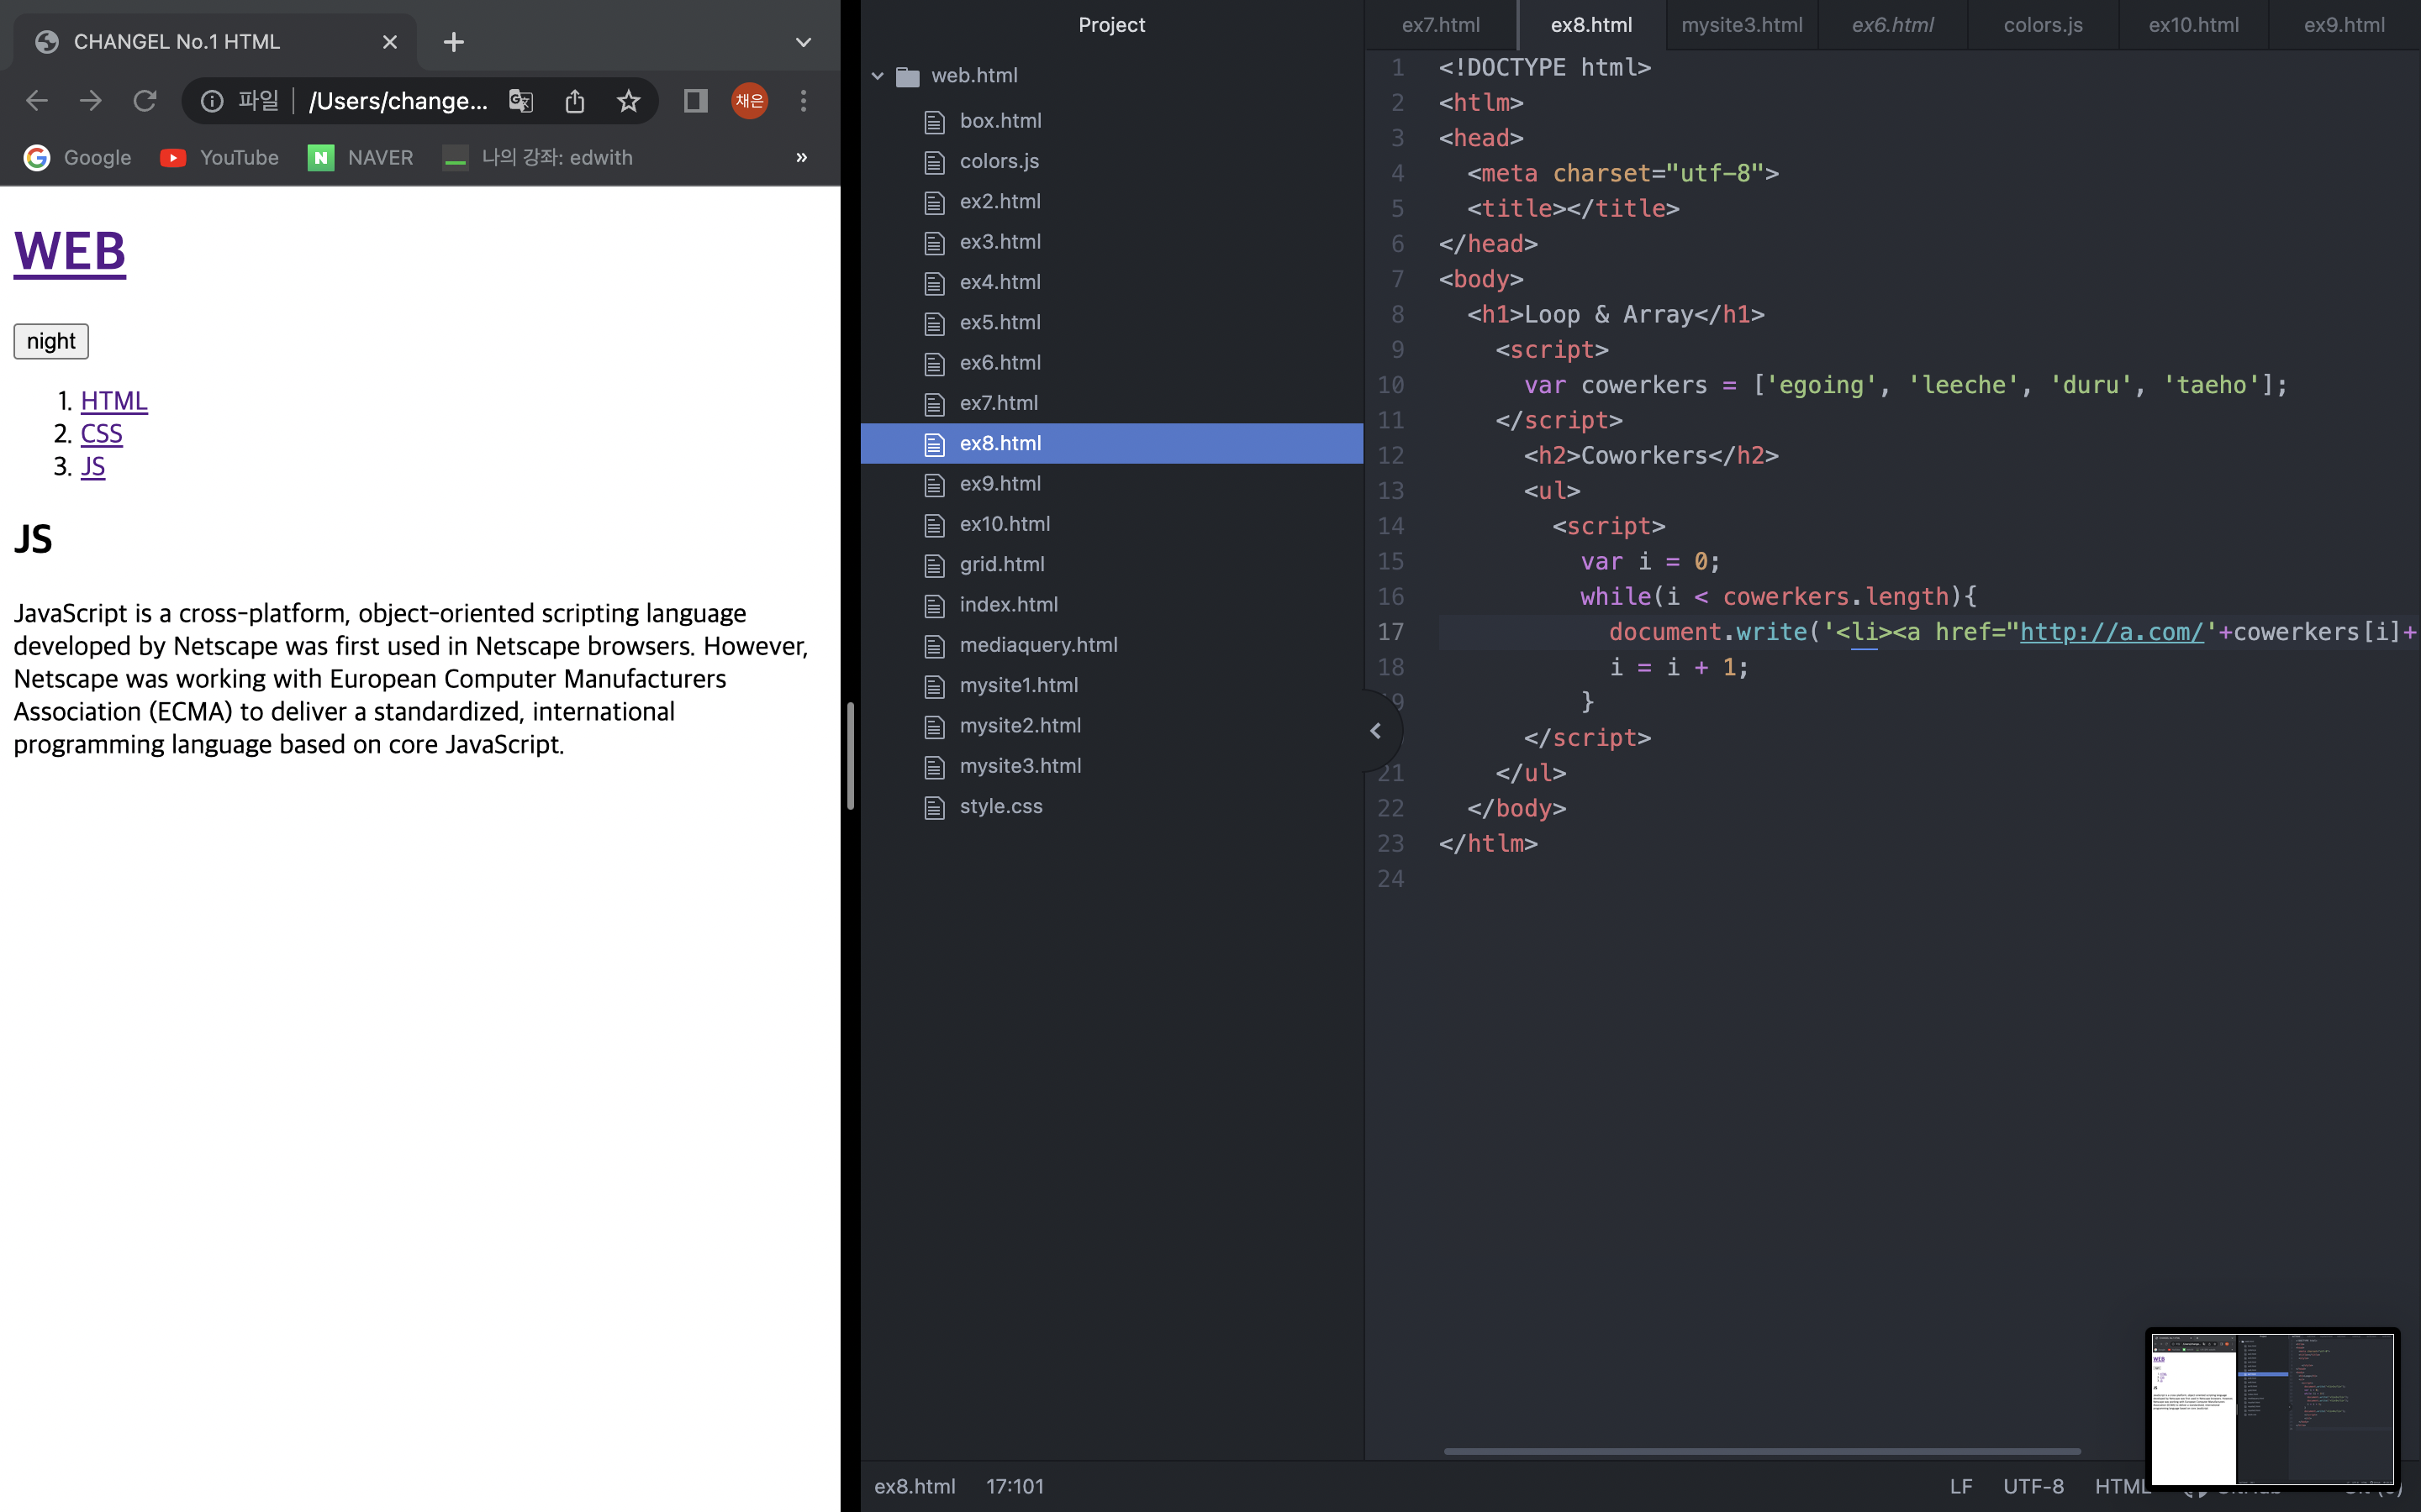Viewport: 2421px width, 1512px height.
Task: Open the JS list link
Action: pyautogui.click(x=93, y=467)
